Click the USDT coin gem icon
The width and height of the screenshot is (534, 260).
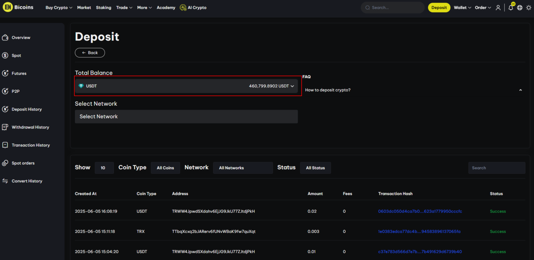(x=81, y=86)
